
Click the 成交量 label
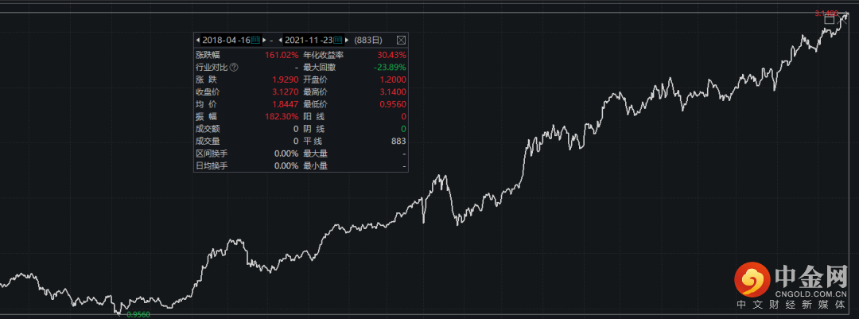coord(208,141)
